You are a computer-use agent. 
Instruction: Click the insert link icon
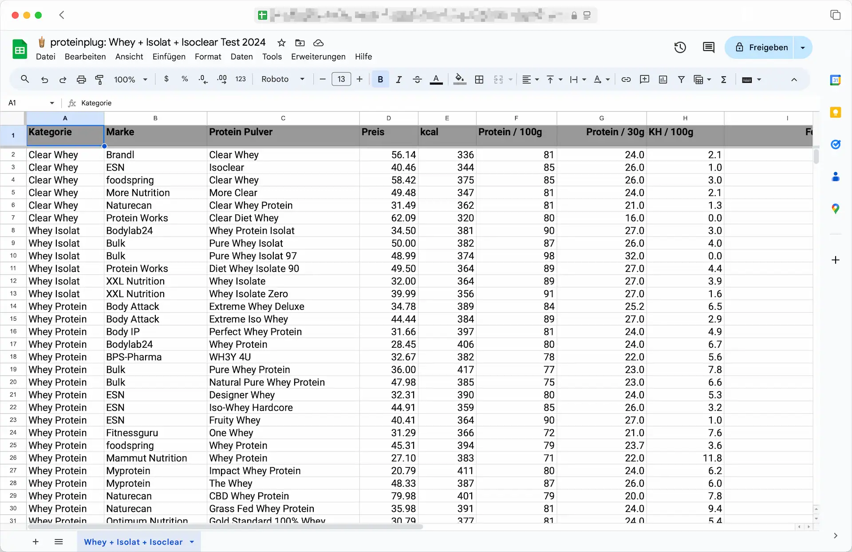click(626, 79)
